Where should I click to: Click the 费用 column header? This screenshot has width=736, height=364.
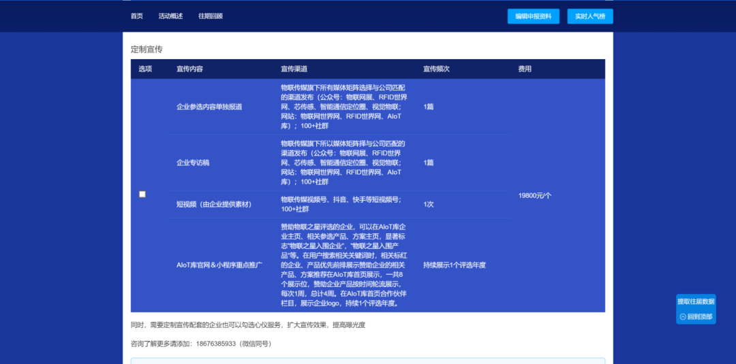[x=525, y=69]
